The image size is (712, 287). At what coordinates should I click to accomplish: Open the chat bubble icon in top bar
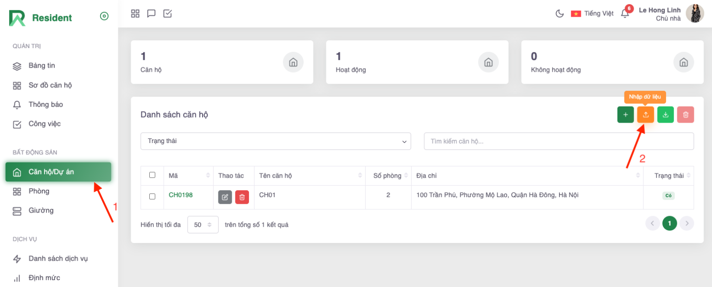tap(151, 13)
